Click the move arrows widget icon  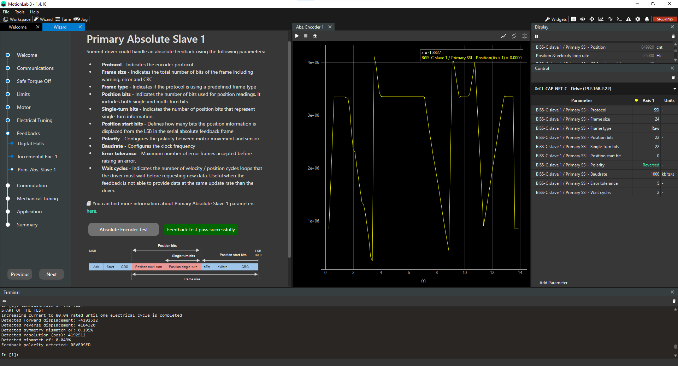591,19
